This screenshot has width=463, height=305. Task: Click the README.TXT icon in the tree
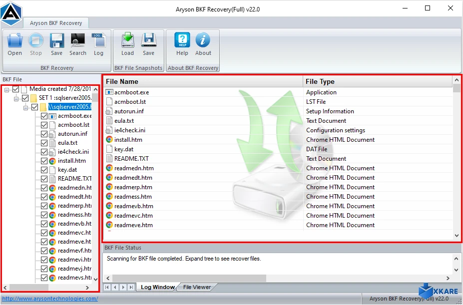(x=52, y=179)
